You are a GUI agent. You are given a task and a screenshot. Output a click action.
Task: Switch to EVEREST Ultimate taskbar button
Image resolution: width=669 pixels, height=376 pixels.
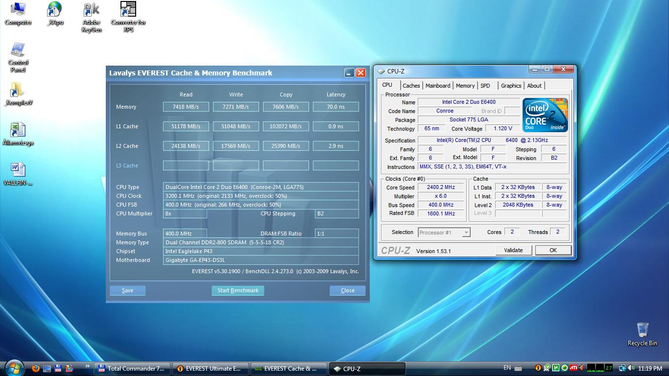[211, 369]
